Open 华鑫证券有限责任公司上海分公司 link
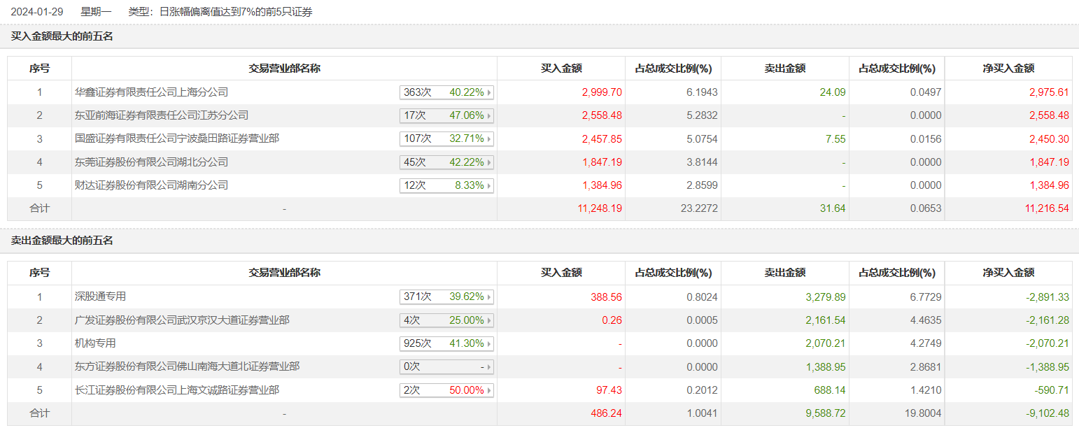Image resolution: width=1079 pixels, height=428 pixels. (x=151, y=92)
